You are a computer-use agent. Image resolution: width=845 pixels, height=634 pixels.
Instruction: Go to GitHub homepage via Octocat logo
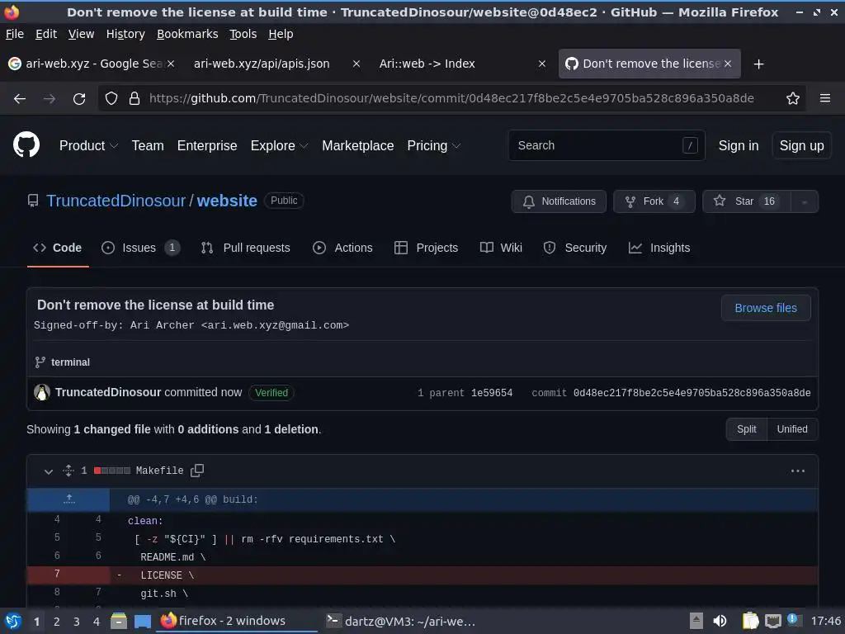[26, 145]
